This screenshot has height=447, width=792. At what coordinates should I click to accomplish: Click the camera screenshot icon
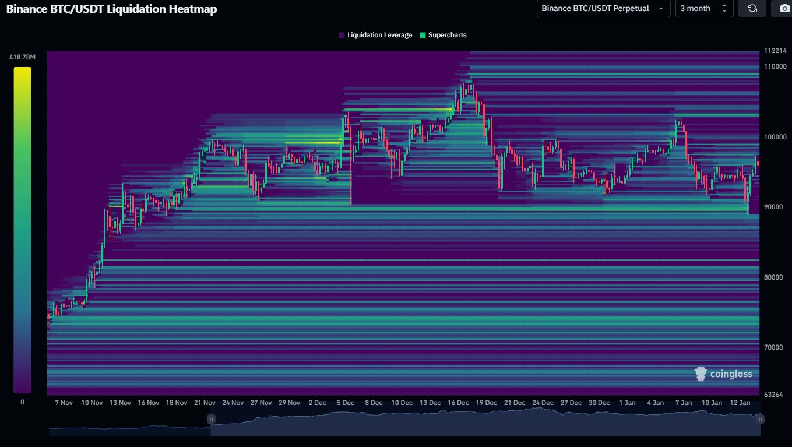(782, 8)
